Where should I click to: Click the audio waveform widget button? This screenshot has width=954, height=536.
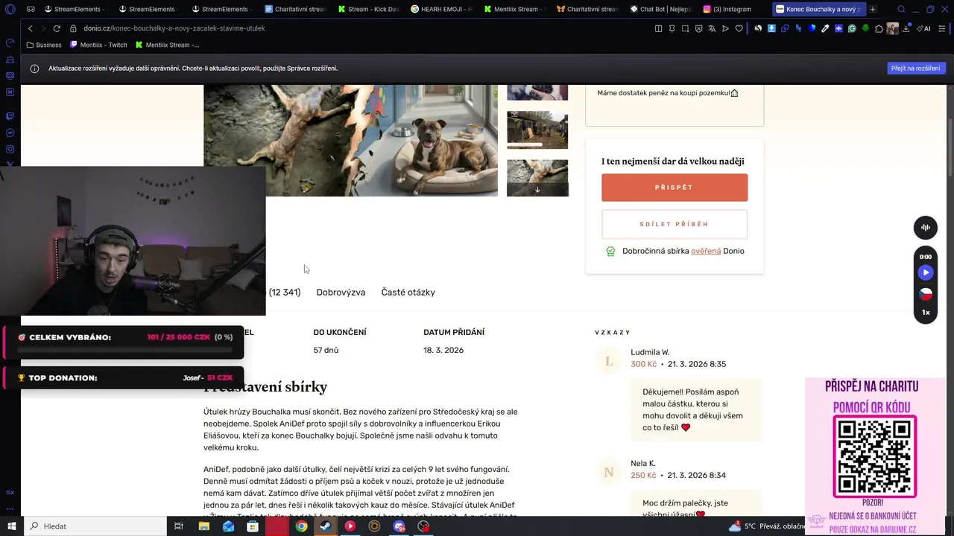click(926, 228)
